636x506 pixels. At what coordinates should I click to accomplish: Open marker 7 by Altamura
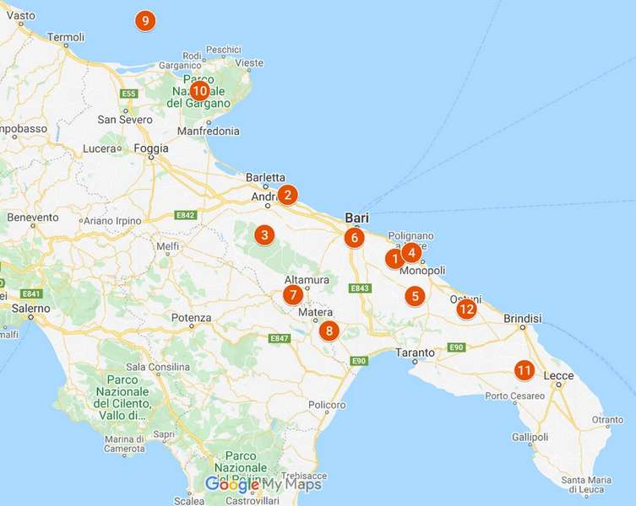(x=293, y=295)
